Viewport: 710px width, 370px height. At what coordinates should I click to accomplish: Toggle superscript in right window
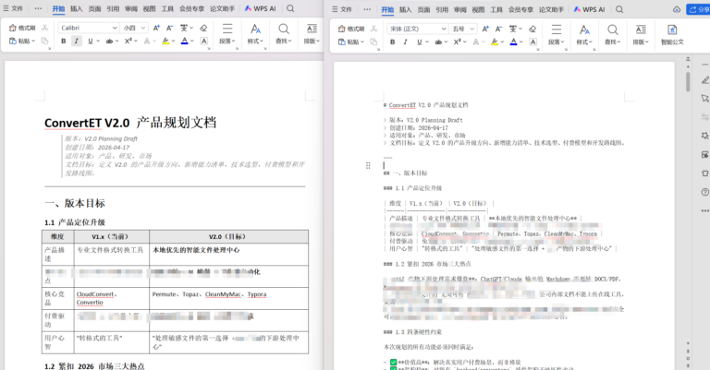[x=457, y=42]
